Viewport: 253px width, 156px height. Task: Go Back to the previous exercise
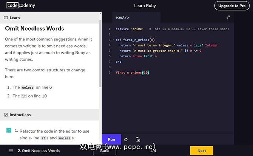tap(104, 151)
